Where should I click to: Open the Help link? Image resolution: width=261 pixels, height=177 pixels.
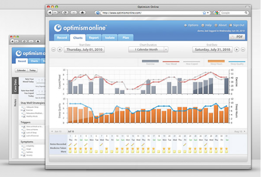coord(206,25)
